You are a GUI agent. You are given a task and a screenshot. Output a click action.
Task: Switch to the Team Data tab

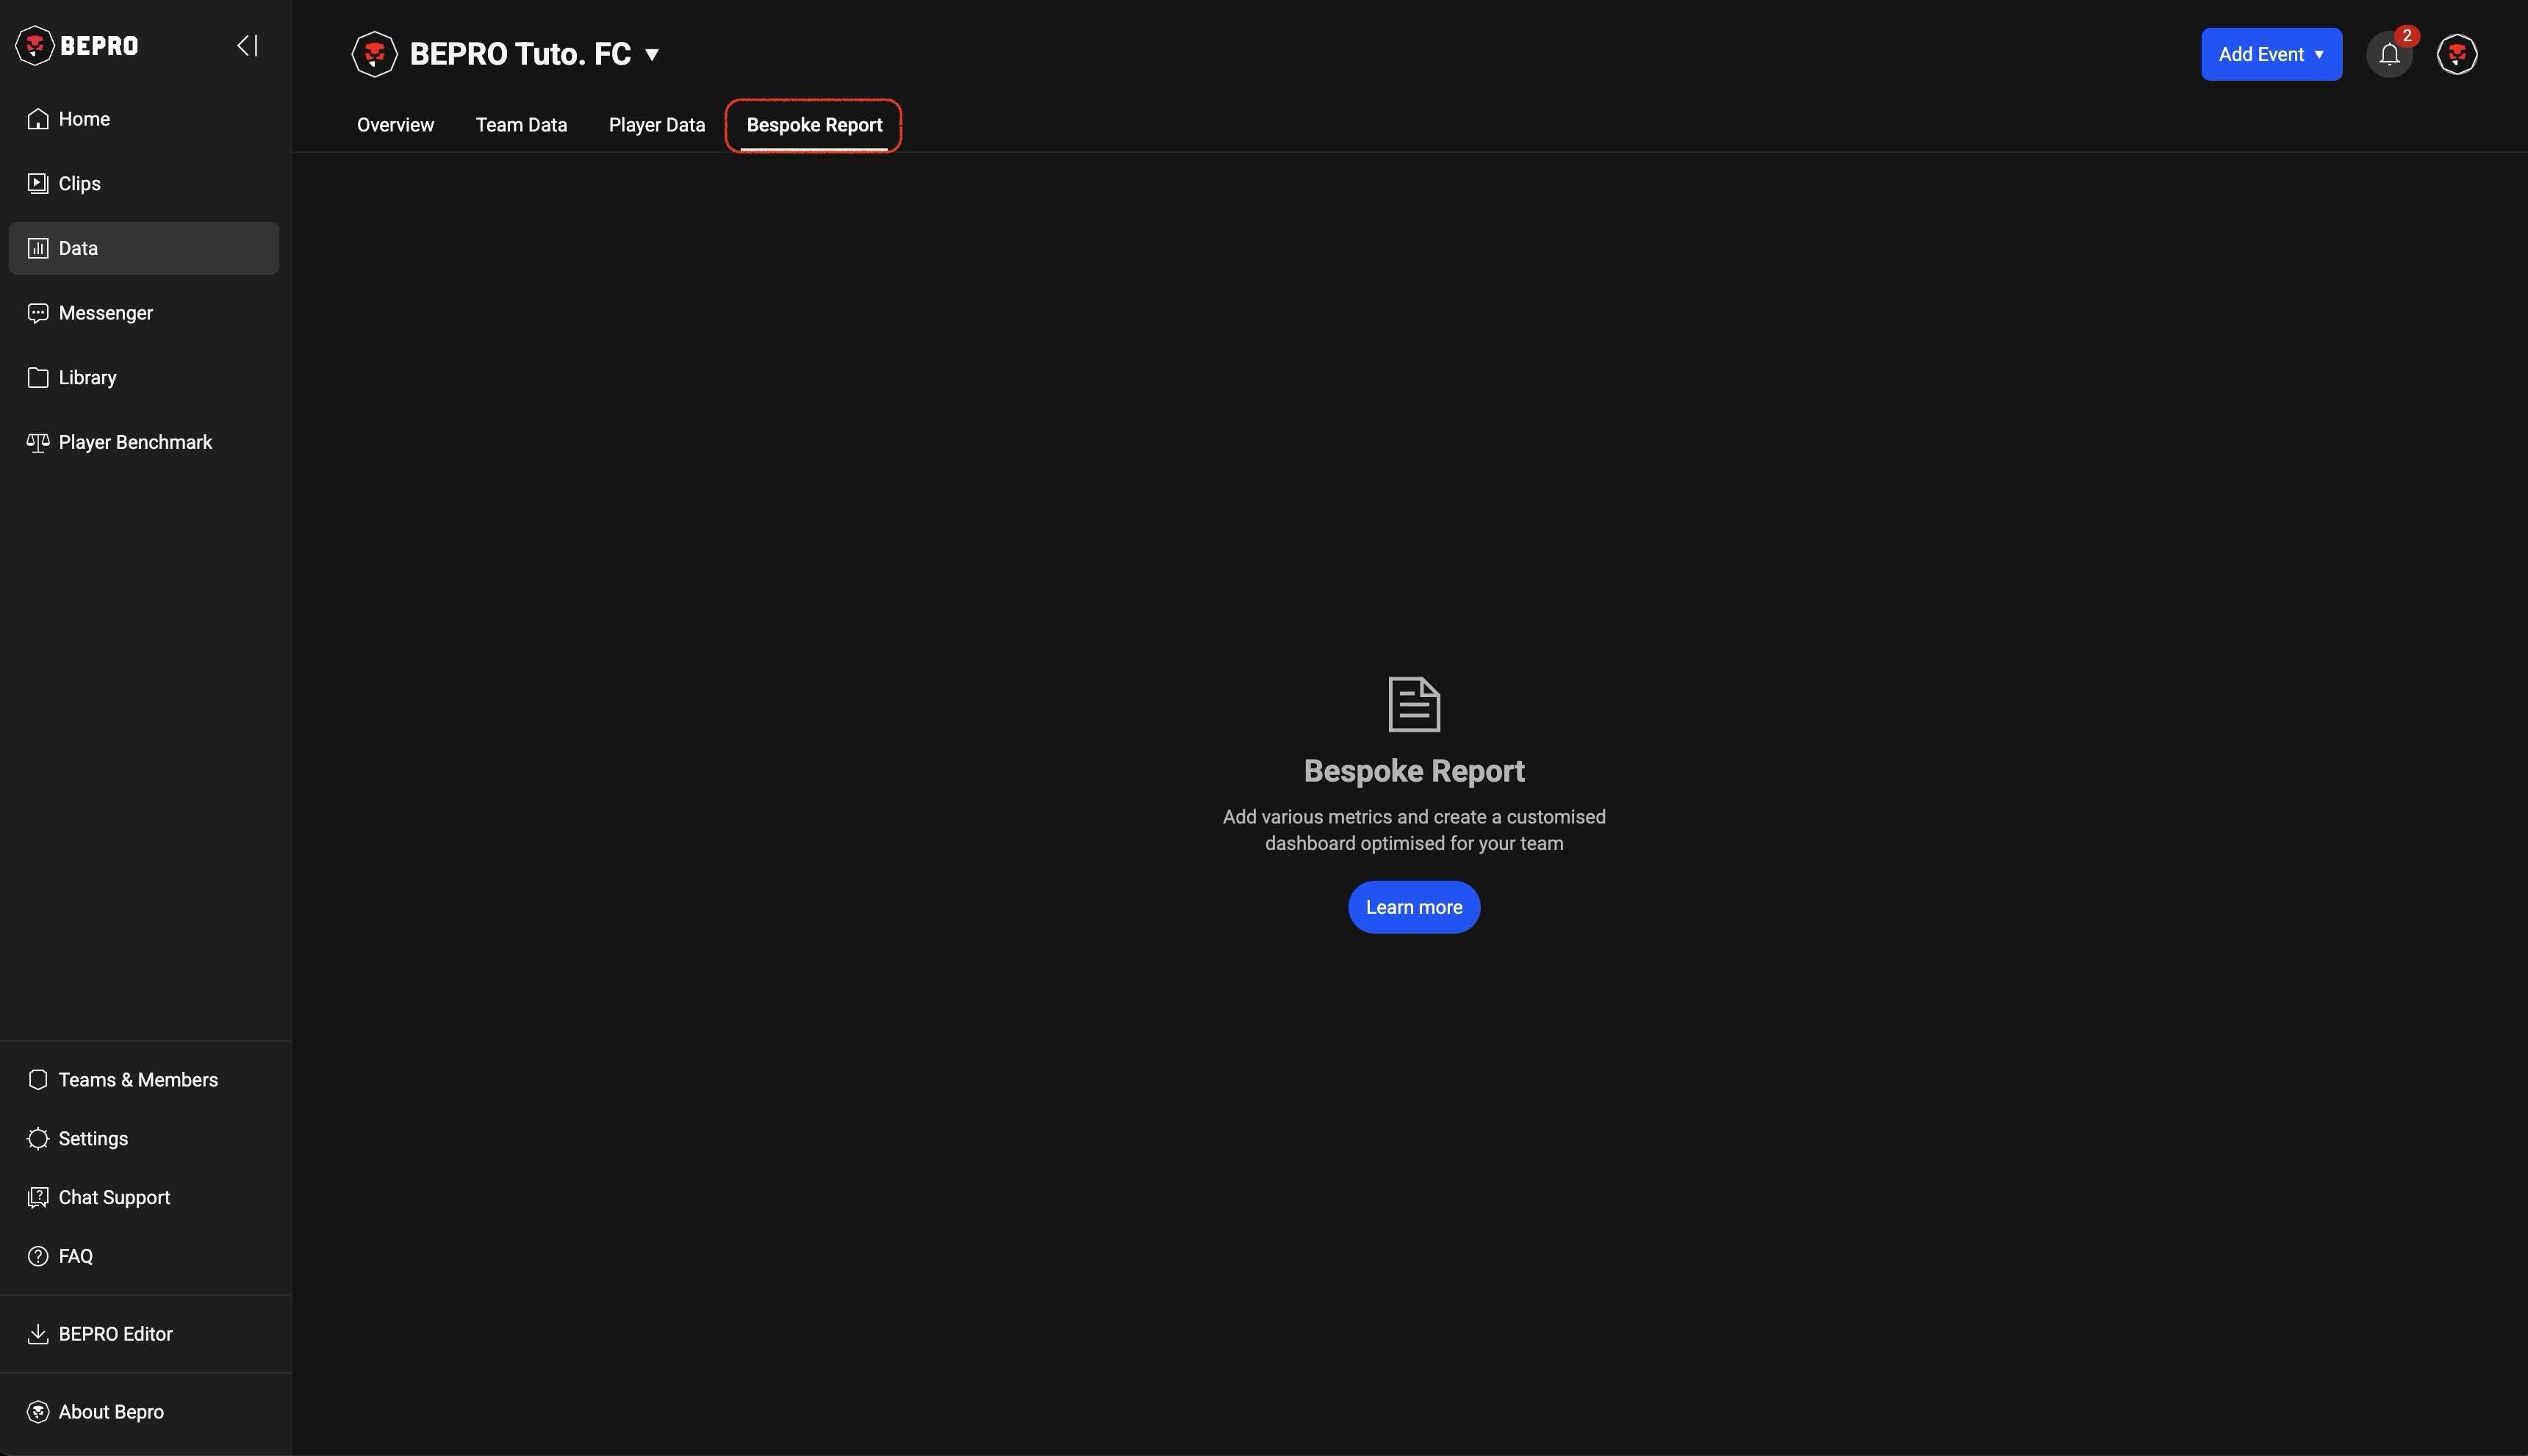click(521, 126)
